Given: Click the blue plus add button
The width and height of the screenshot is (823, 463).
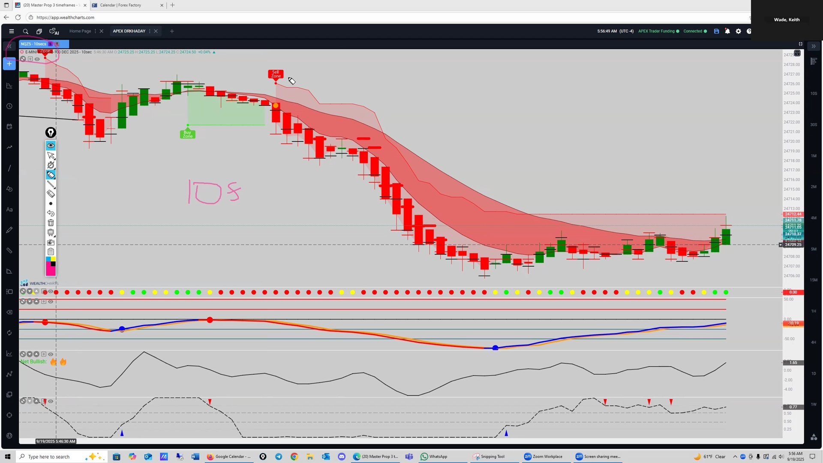Looking at the screenshot, I should [x=9, y=64].
